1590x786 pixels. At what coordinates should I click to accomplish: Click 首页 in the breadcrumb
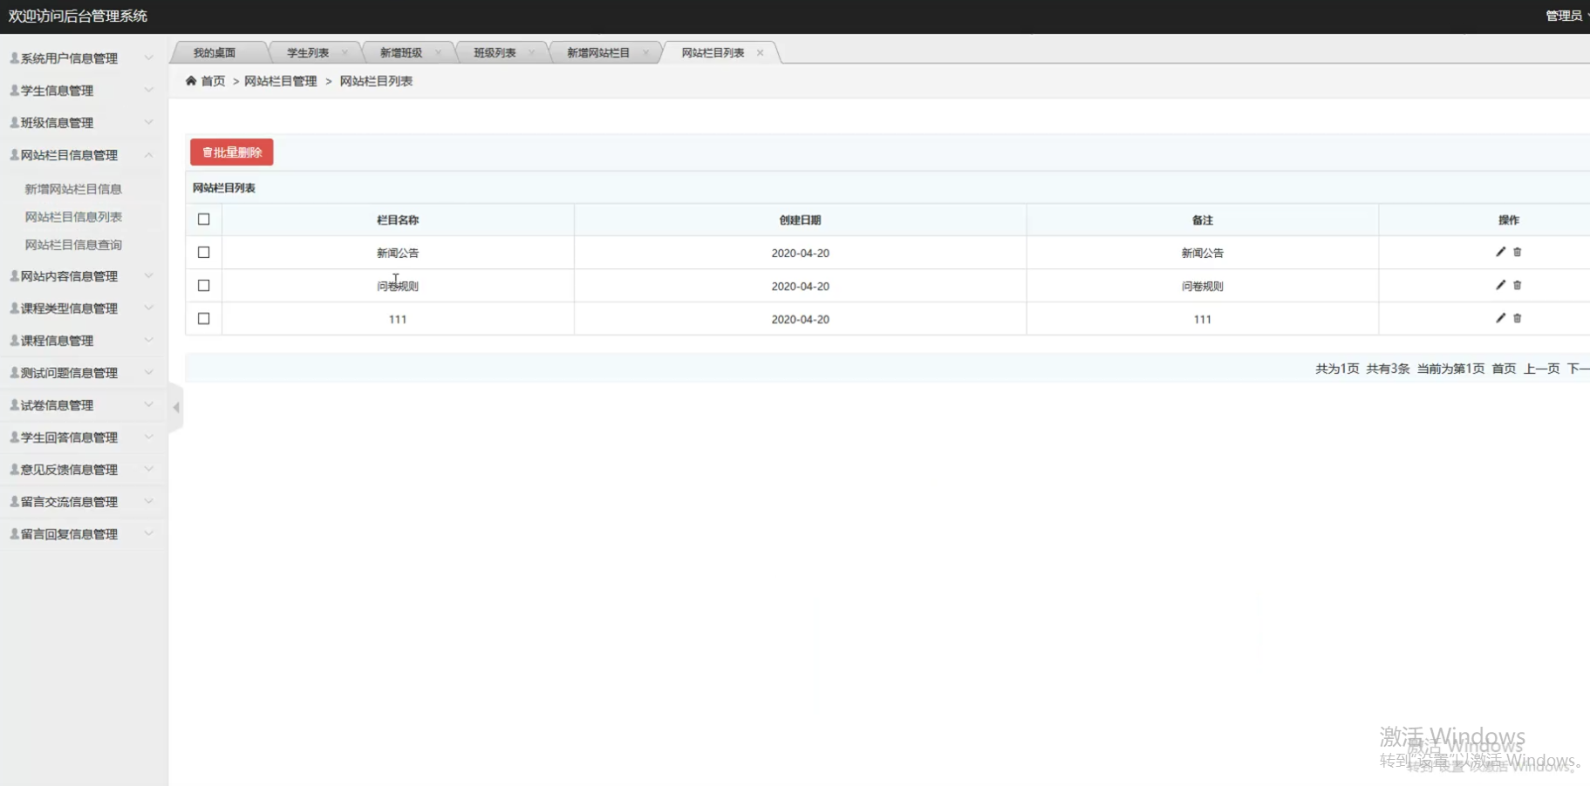pos(213,81)
